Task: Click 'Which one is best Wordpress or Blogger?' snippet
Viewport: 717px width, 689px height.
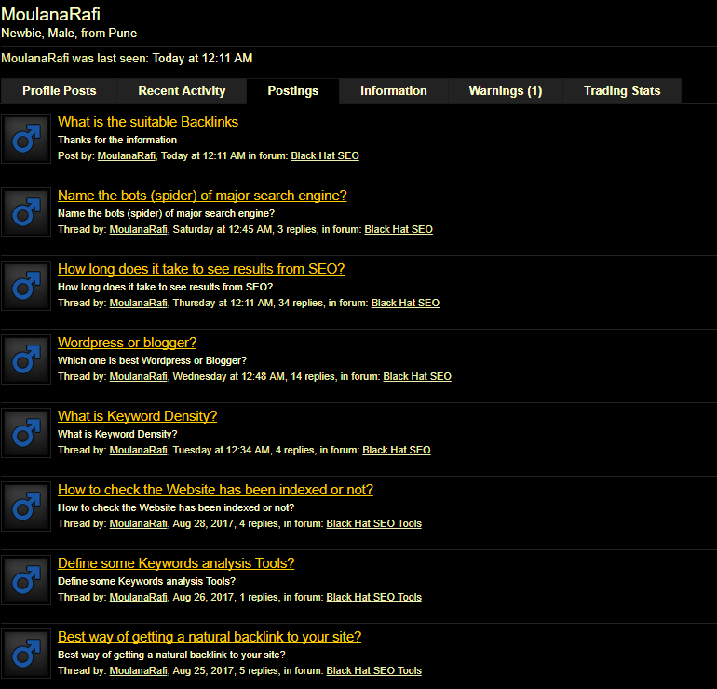Action: click(152, 360)
